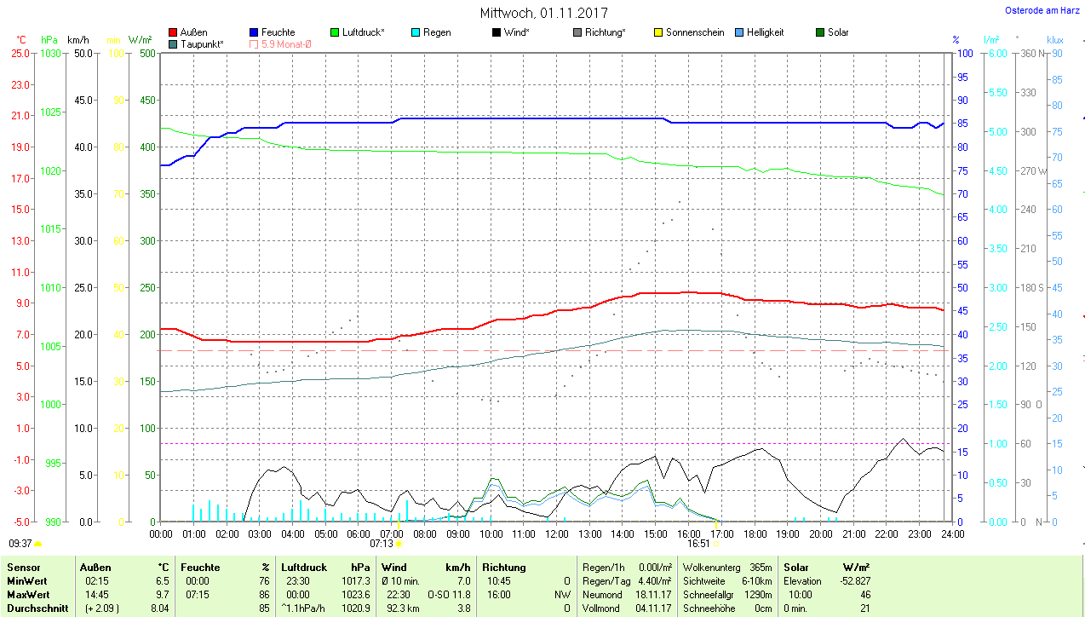Click the dark green Solar legend square

coord(820,32)
